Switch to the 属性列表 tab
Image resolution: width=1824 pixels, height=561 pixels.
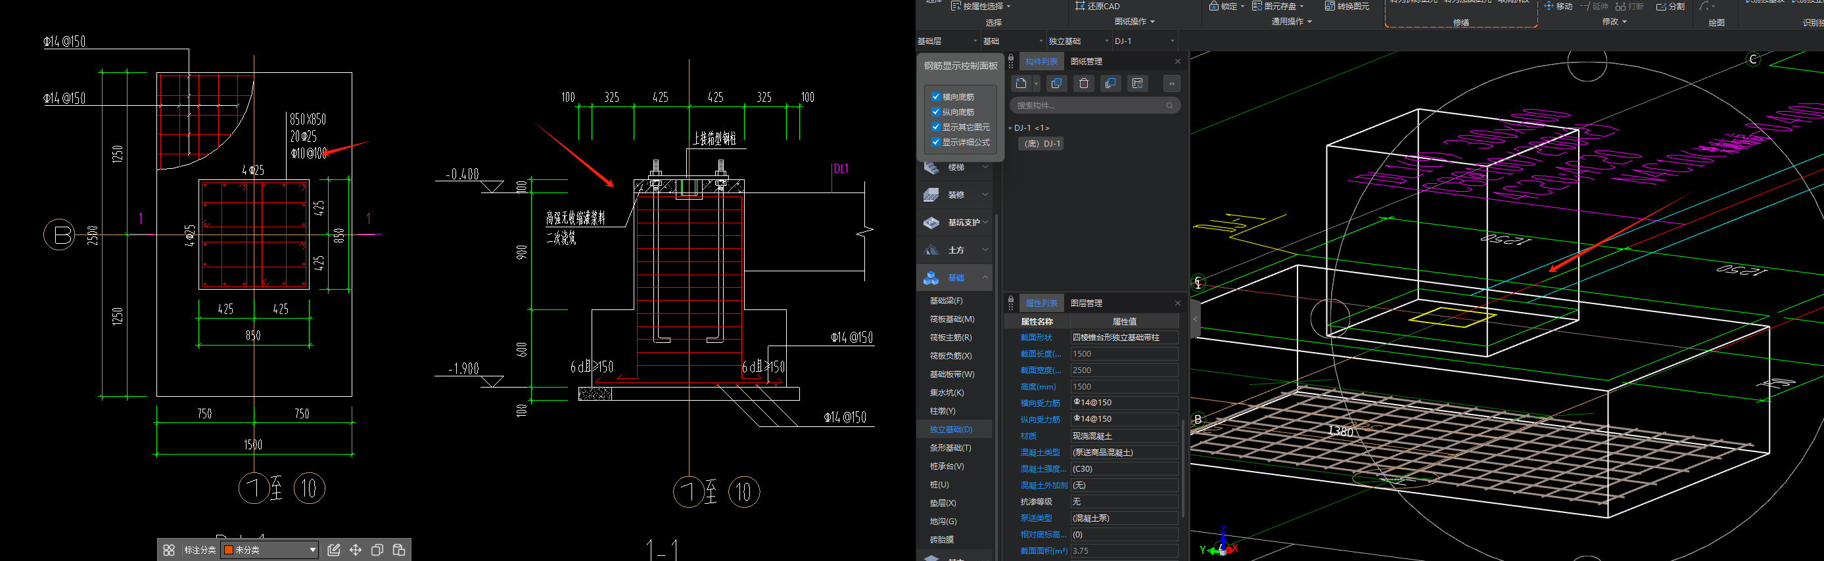click(x=1041, y=303)
